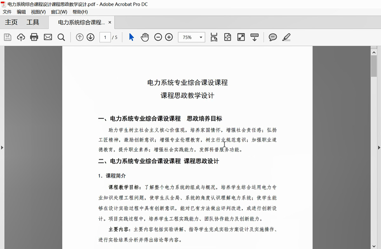
Task: Add a sticky note comment
Action: point(272,37)
